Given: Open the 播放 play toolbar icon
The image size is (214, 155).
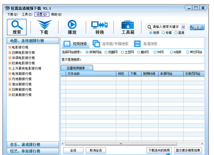Looking at the screenshot, I should (72, 27).
